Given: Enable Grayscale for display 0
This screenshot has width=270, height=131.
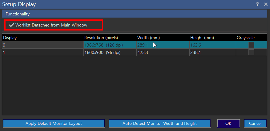Looking at the screenshot, I should pyautogui.click(x=251, y=45).
